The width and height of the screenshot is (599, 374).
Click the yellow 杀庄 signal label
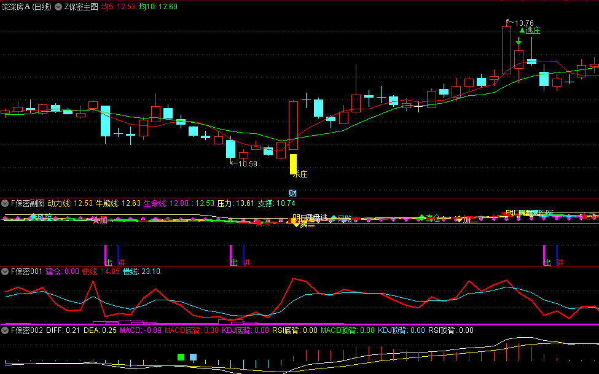(300, 174)
